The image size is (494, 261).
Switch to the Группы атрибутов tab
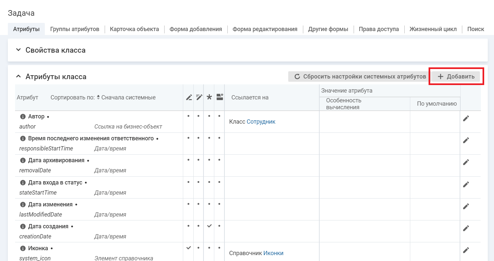[x=75, y=29]
